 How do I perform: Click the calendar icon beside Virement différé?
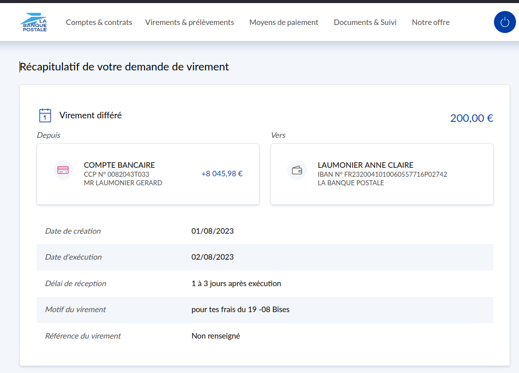pos(45,115)
